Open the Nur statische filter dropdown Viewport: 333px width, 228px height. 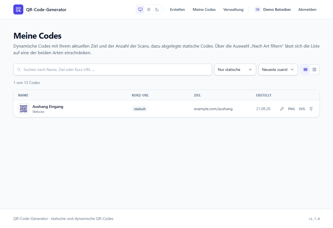pos(235,70)
